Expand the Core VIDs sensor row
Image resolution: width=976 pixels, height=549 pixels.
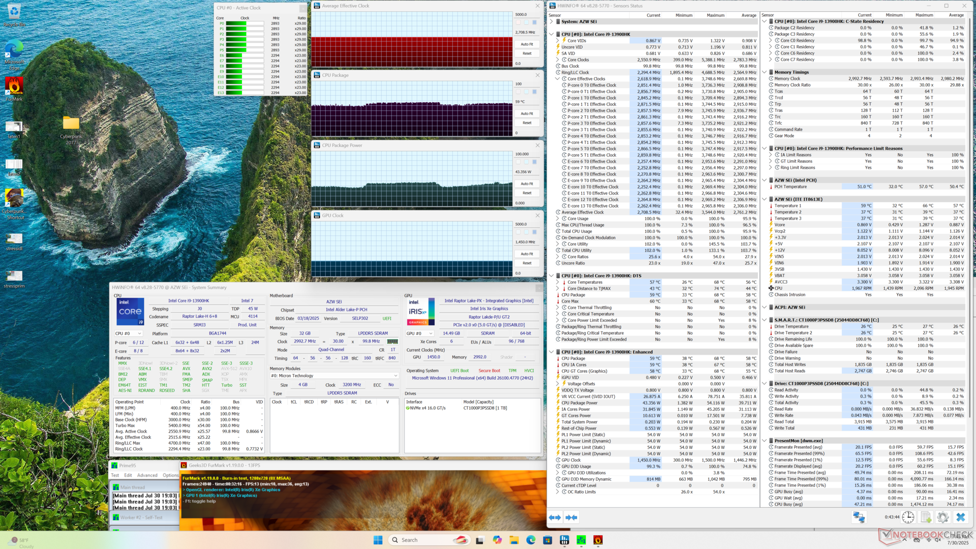[558, 41]
